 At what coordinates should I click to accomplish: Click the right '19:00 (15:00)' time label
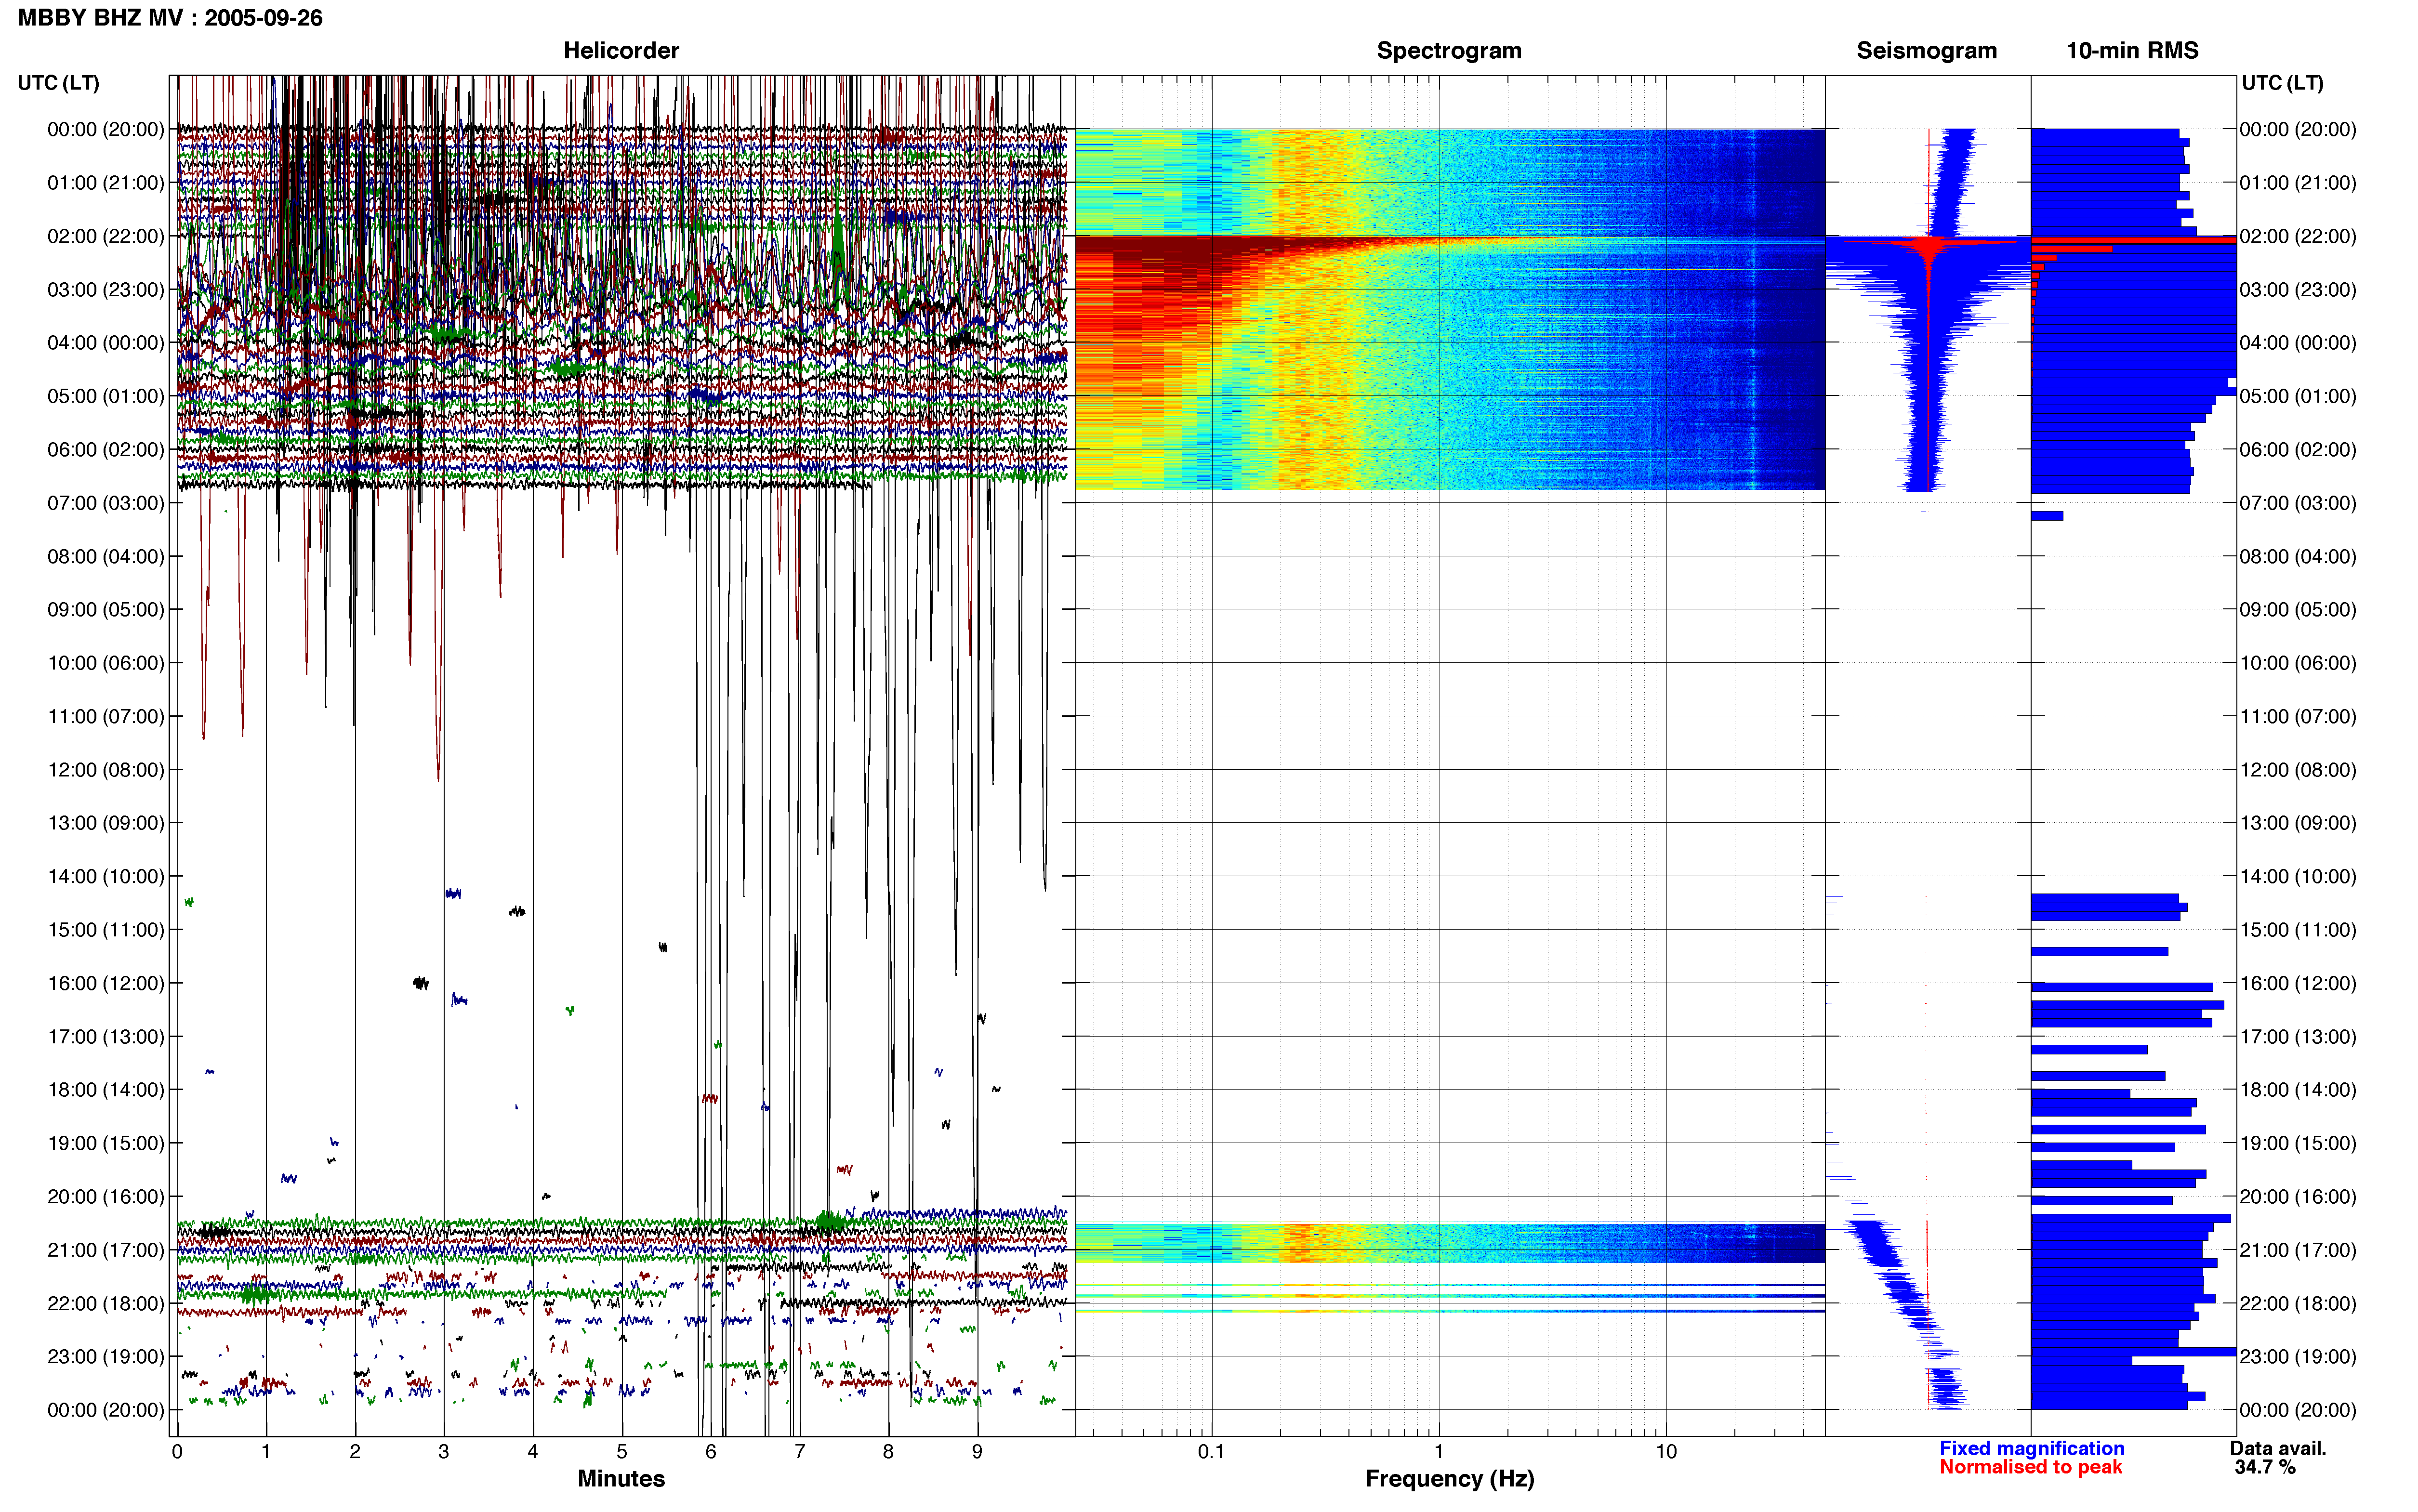click(x=2298, y=1143)
